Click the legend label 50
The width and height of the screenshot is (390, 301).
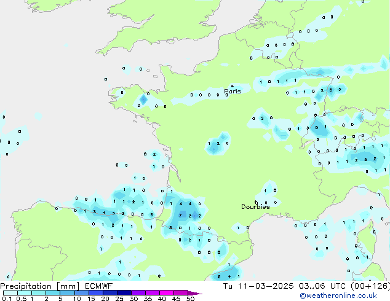[190, 299]
